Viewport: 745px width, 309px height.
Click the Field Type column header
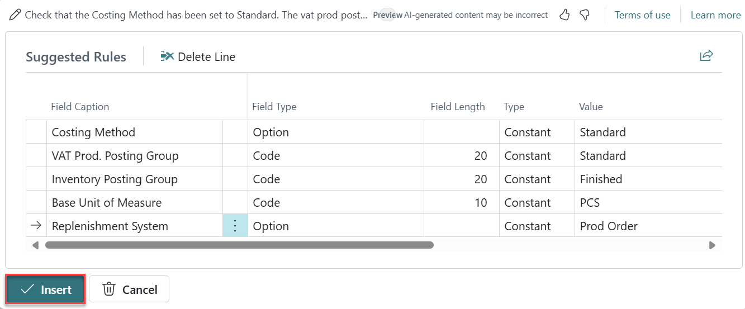point(274,107)
